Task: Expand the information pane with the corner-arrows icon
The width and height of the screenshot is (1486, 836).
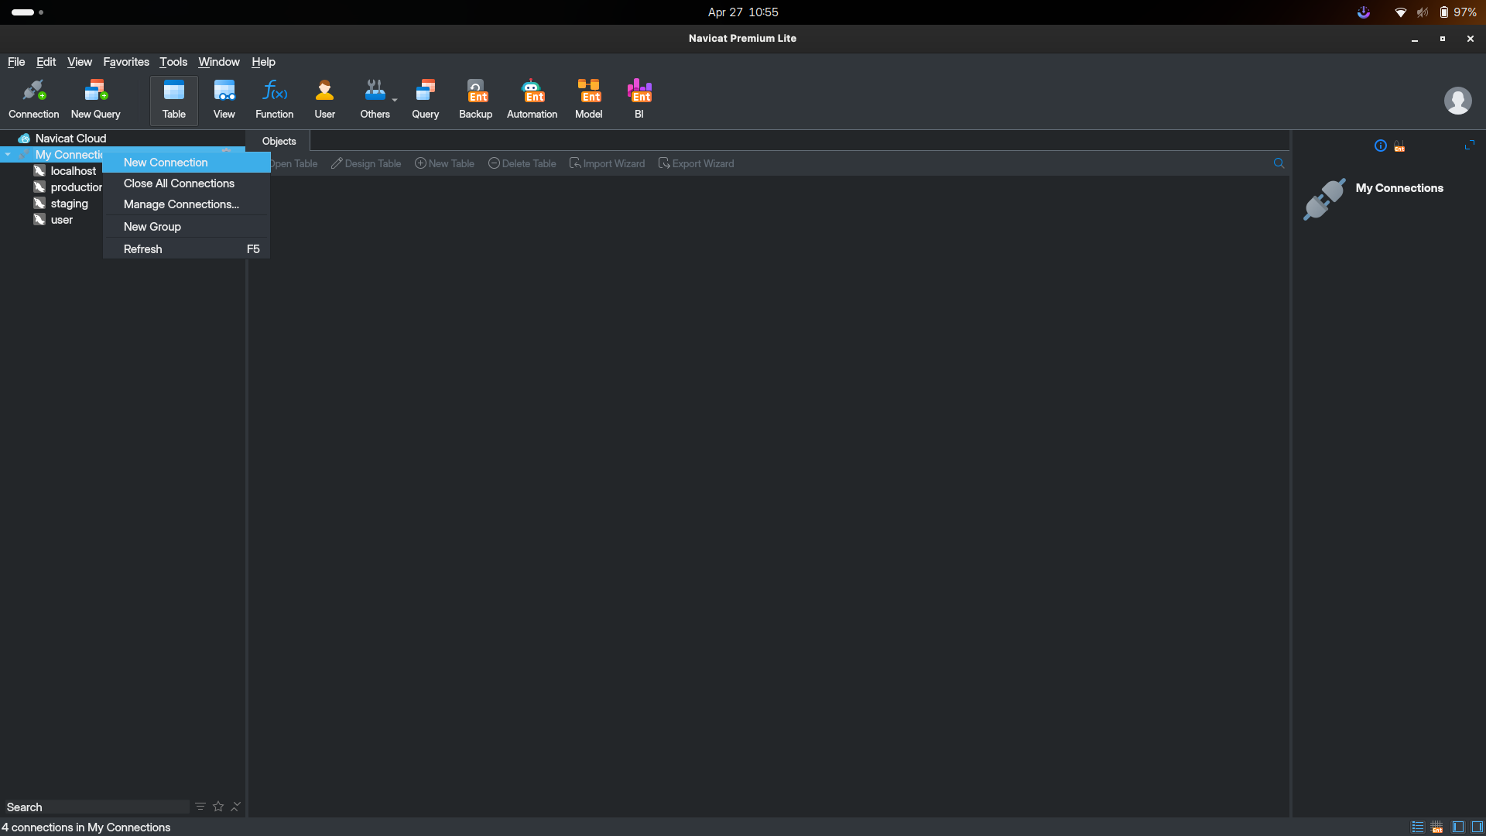Action: tap(1470, 145)
